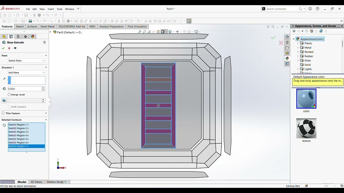Open the Mid Plane end condition dropdown
This screenshot has height=193, width=344.
click(x=26, y=73)
